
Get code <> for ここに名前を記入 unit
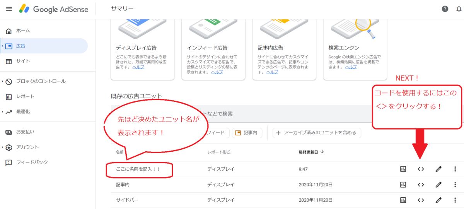pos(421,169)
